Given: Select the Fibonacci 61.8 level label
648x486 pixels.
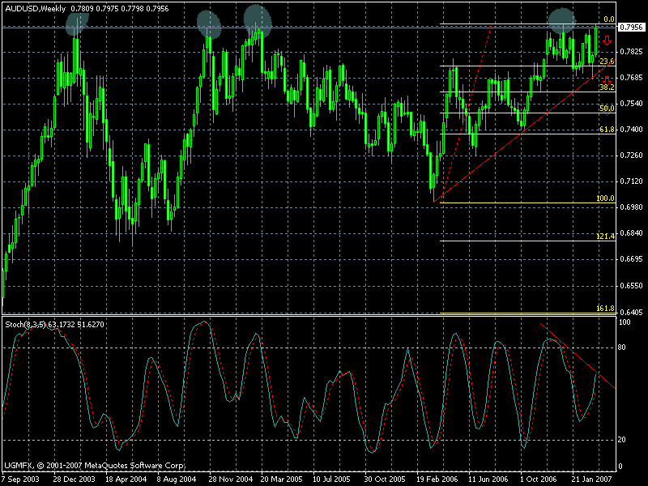Looking at the screenshot, I should click(607, 129).
